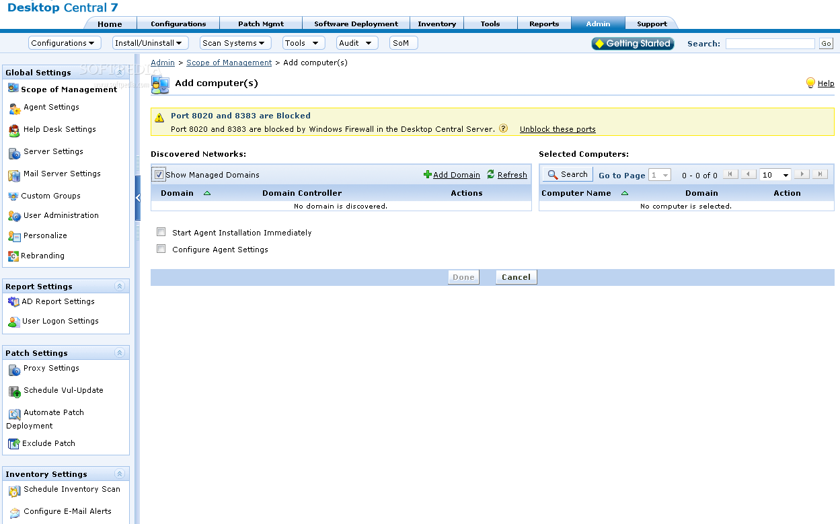Click the Cancel button

click(516, 277)
